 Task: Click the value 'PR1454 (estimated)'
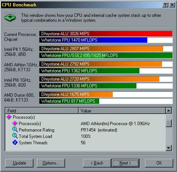pyautogui.click(x=99, y=130)
